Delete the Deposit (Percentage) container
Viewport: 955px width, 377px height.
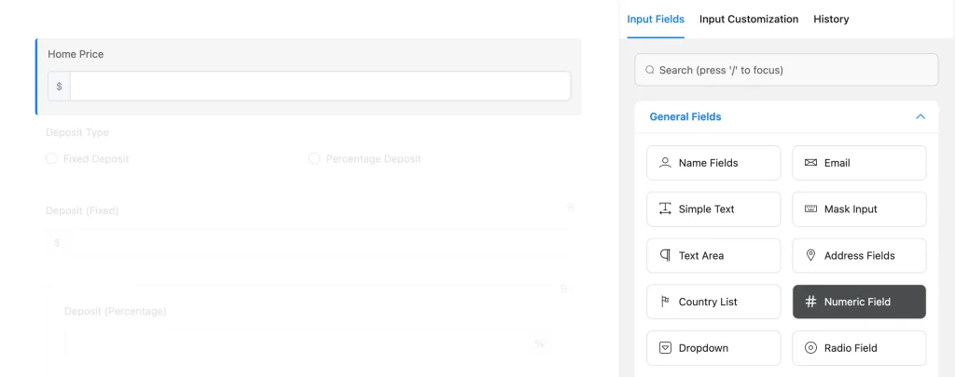pos(564,289)
